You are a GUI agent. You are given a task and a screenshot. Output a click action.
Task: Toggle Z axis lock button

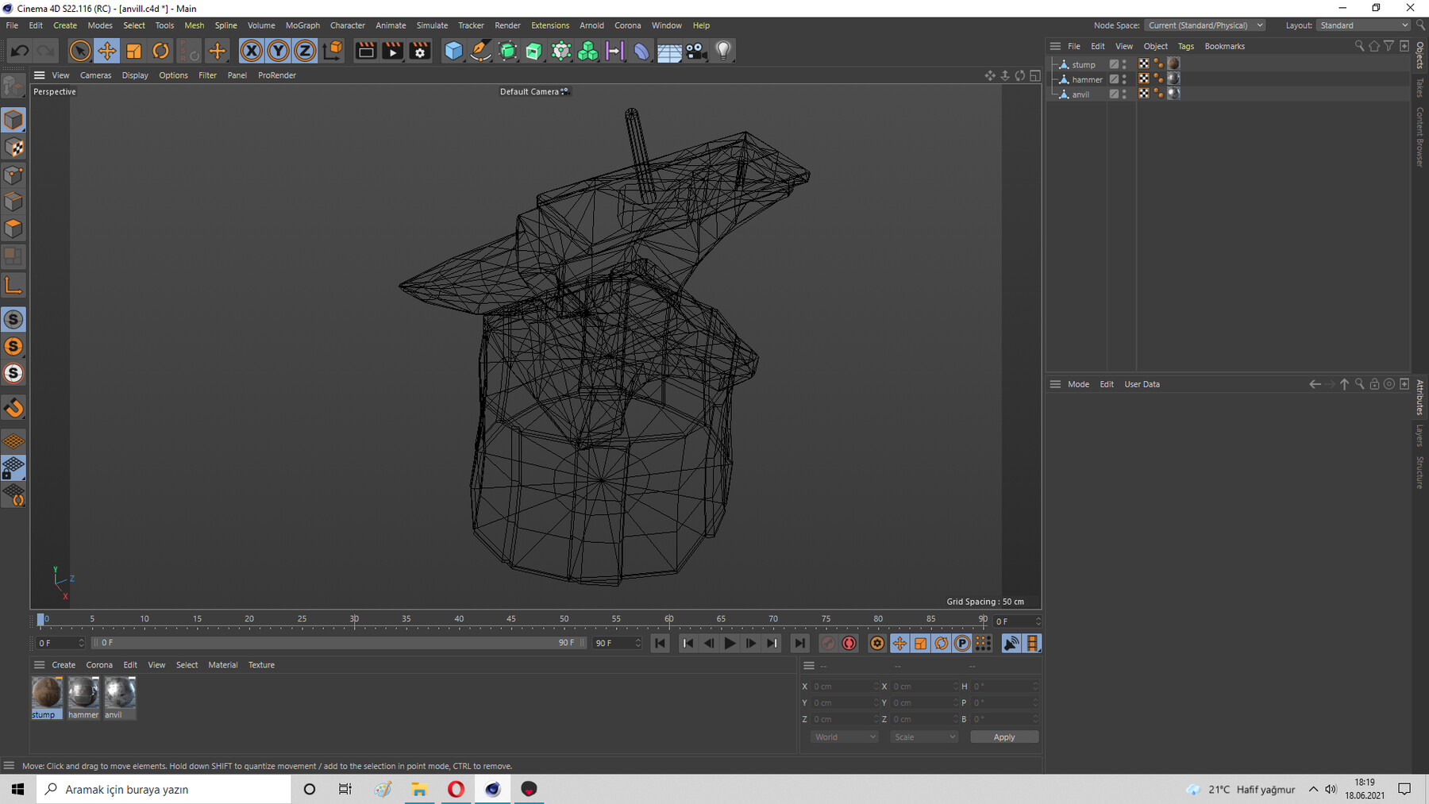305,51
